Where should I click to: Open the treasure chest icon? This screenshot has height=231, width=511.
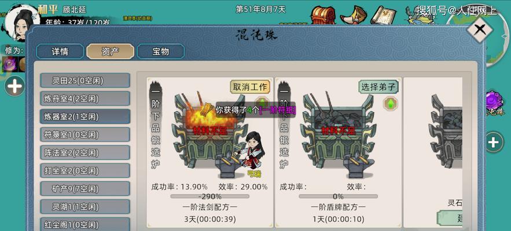point(323,14)
